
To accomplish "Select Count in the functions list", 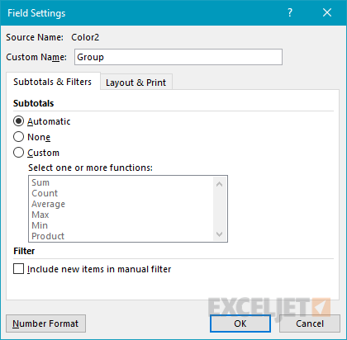I will [x=45, y=193].
